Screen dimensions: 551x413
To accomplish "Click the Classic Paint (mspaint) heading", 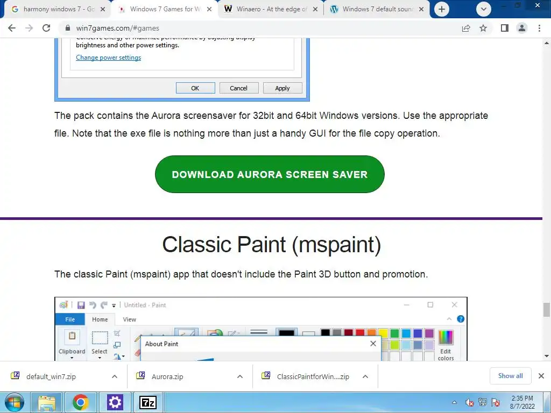I will click(x=271, y=245).
